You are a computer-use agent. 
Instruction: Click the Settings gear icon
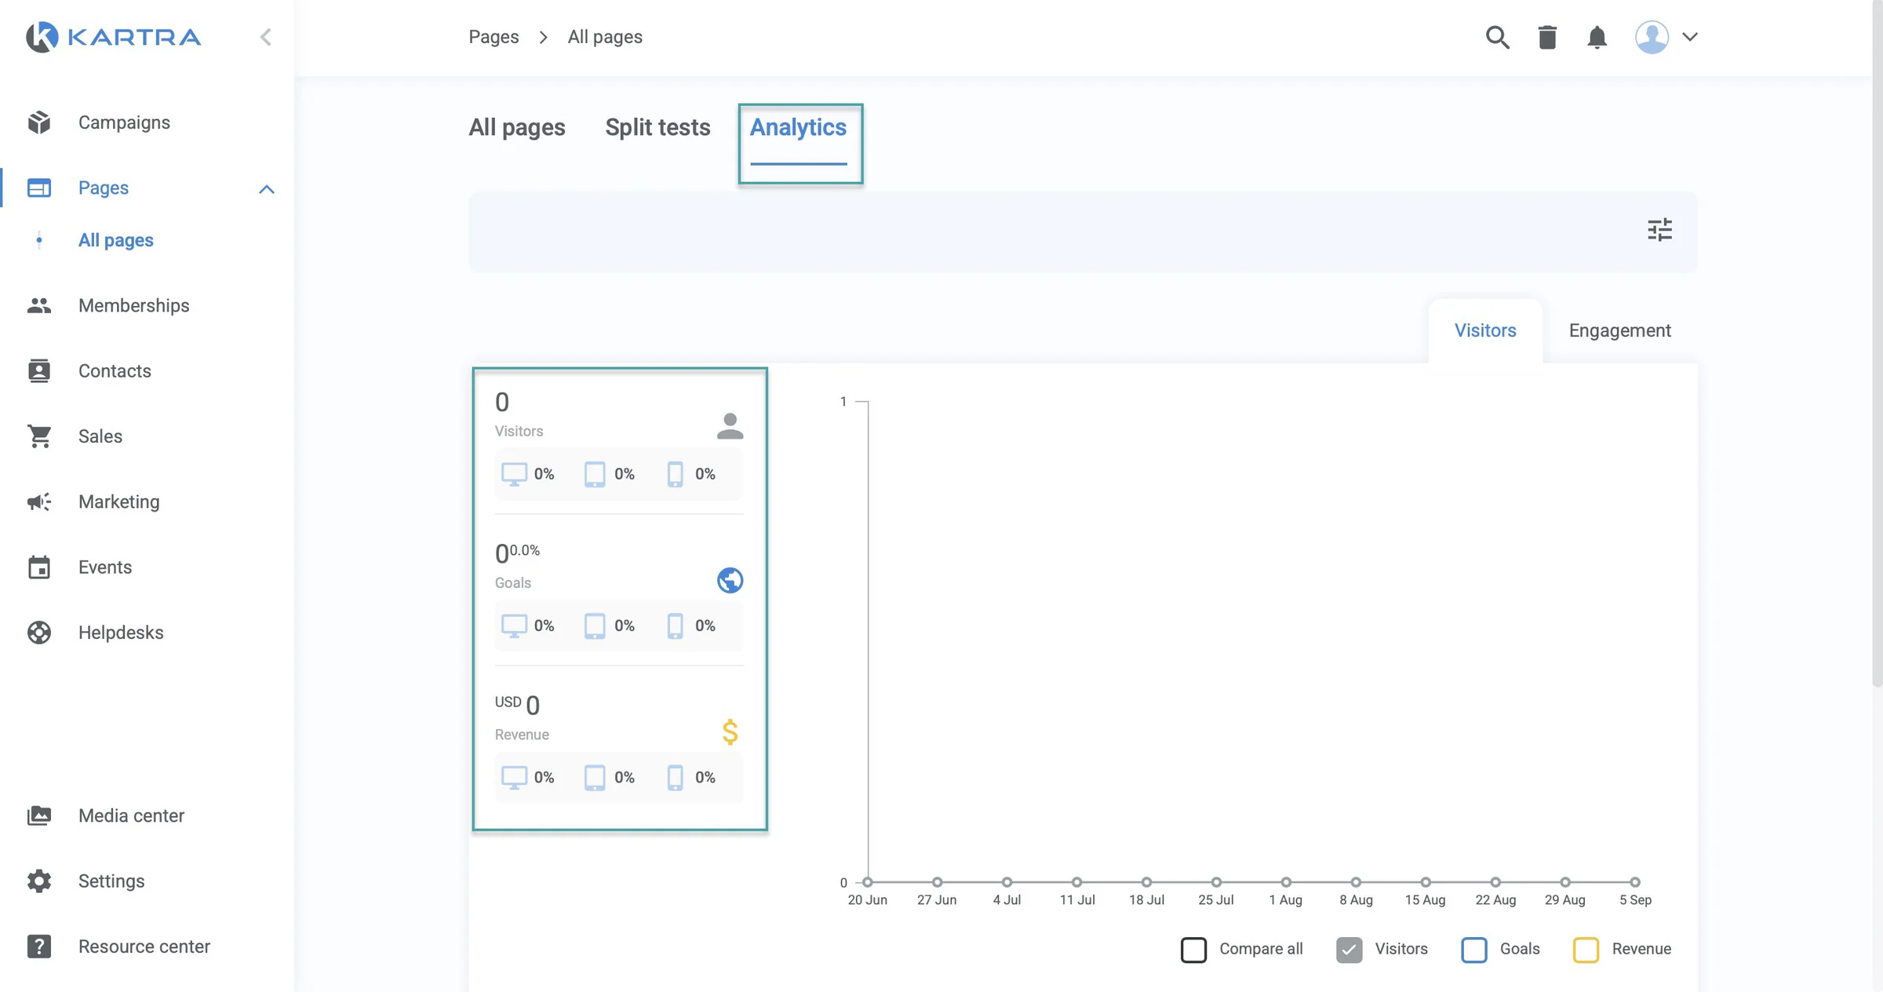[x=39, y=881]
